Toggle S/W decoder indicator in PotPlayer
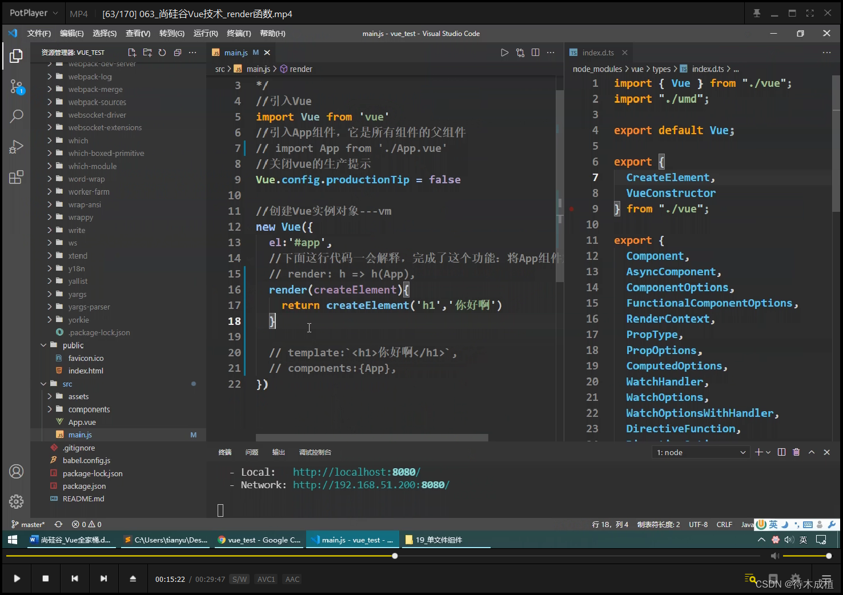 240,579
